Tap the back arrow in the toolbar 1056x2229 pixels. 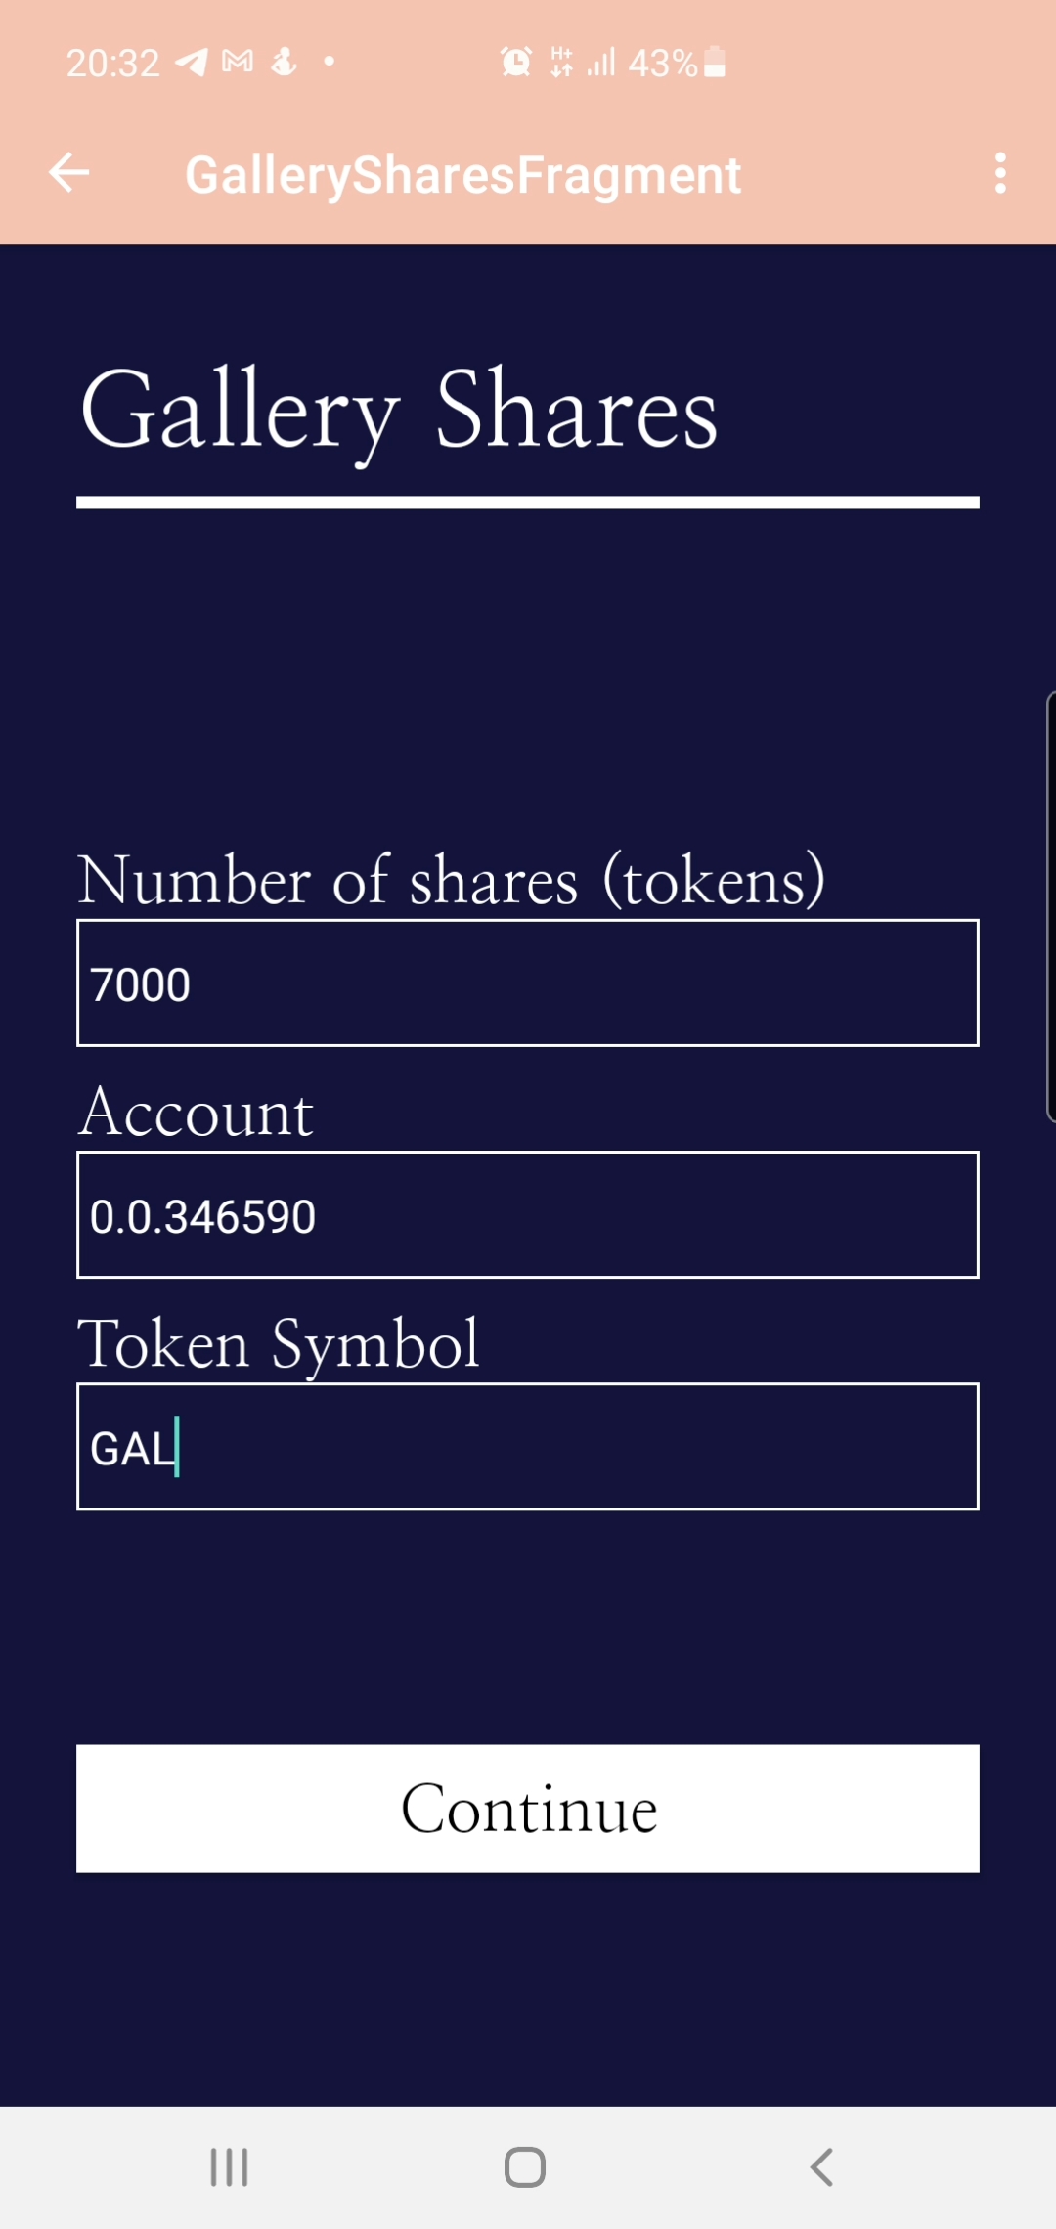(68, 173)
